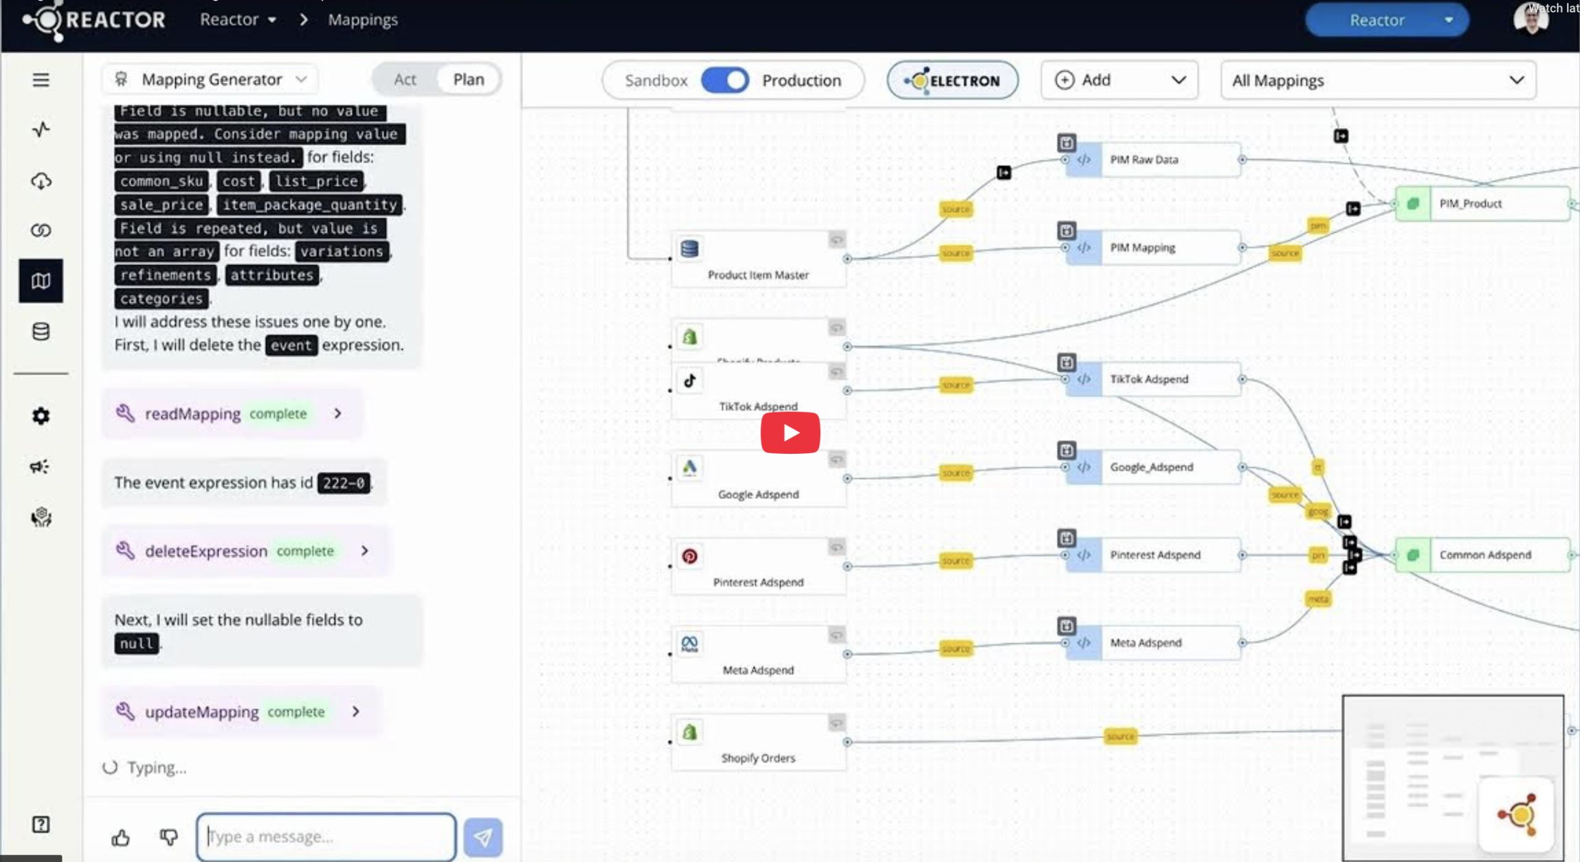Click the user avatar in the top-right corner
This screenshot has height=862, width=1580.
coord(1531,19)
